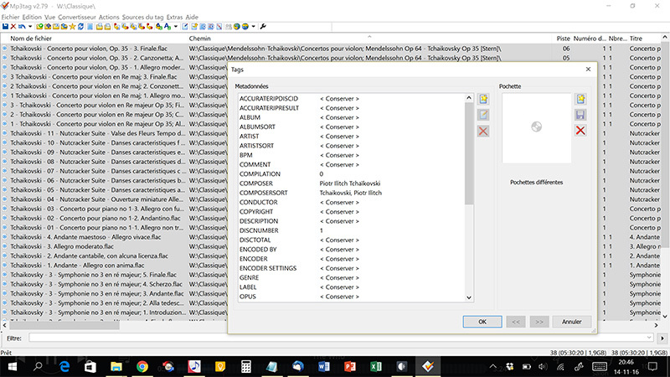Click the Annuler button

pos(572,322)
